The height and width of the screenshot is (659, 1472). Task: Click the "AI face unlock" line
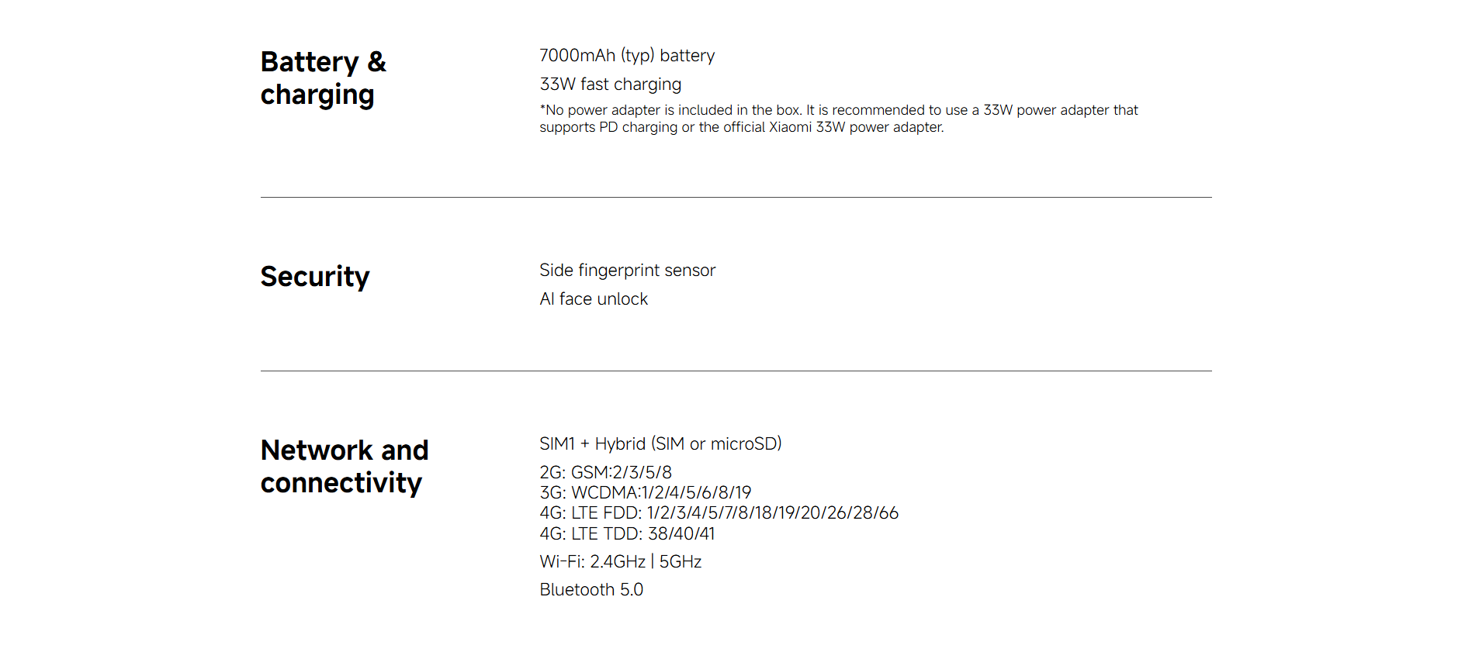(593, 299)
